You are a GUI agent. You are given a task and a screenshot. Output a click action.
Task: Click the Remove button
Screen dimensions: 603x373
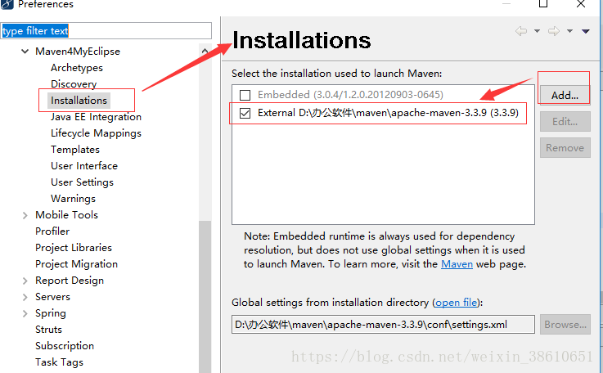point(565,148)
